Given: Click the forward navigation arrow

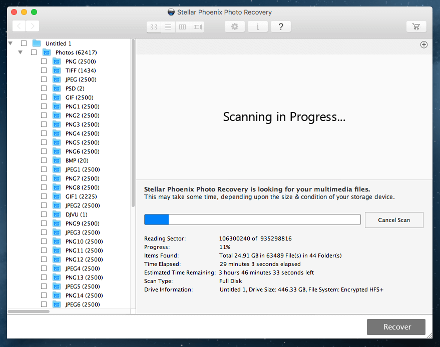Looking at the screenshot, I should [33, 26].
